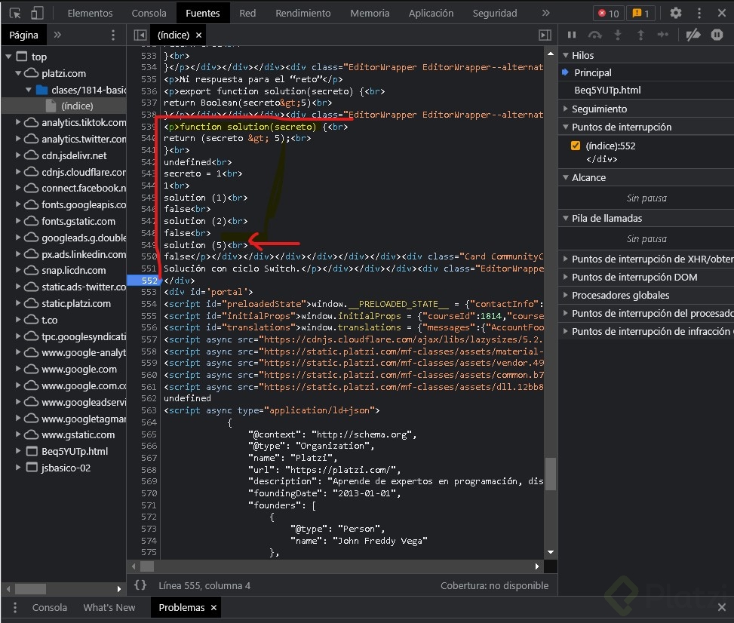Screen dimensions: 734x623
Task: Open the navigator pane three-dot menu
Action: (x=113, y=35)
